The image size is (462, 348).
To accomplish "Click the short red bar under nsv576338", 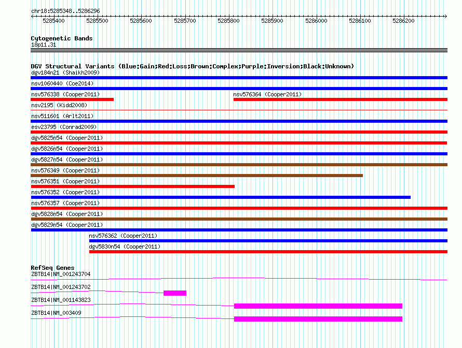I will click(x=72, y=99).
